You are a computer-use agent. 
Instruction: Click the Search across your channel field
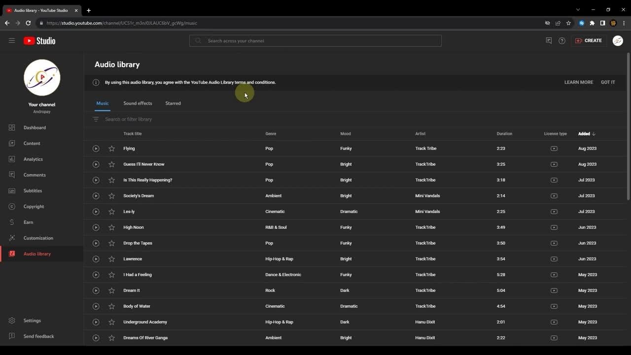(315, 41)
